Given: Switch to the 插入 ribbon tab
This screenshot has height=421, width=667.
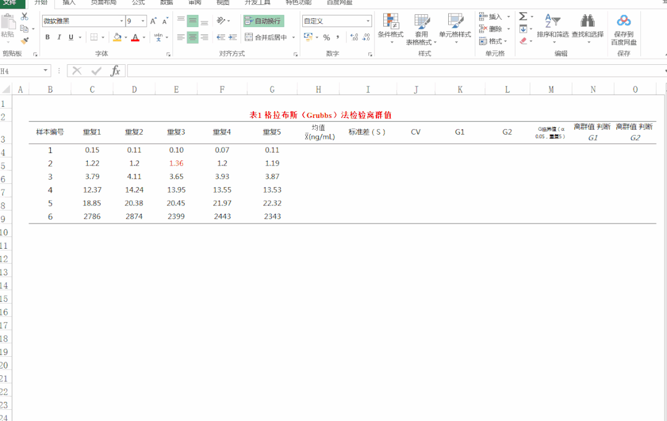Looking at the screenshot, I should (69, 2).
